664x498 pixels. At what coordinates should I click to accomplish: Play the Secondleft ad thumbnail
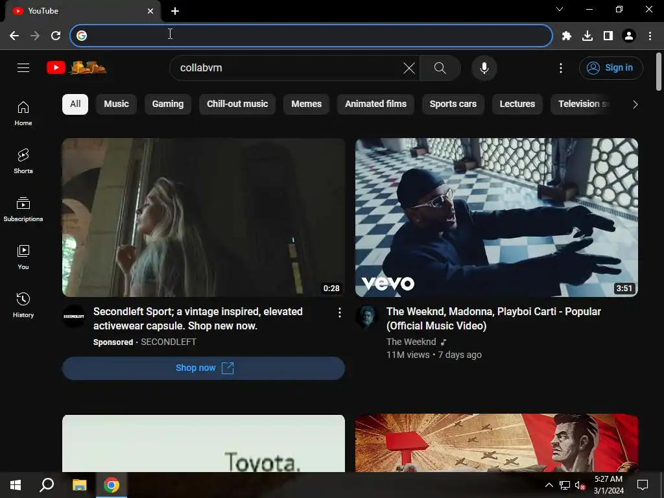204,217
